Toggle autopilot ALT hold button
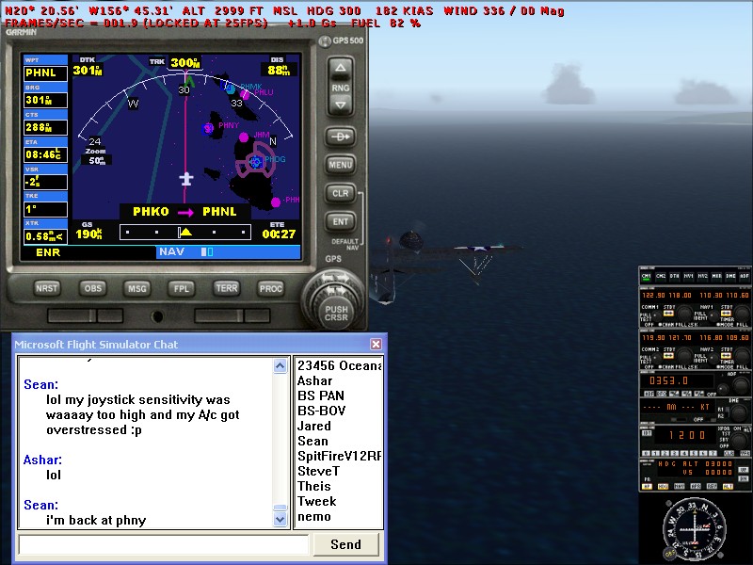Viewport: 753px width, 565px height. pos(728,487)
